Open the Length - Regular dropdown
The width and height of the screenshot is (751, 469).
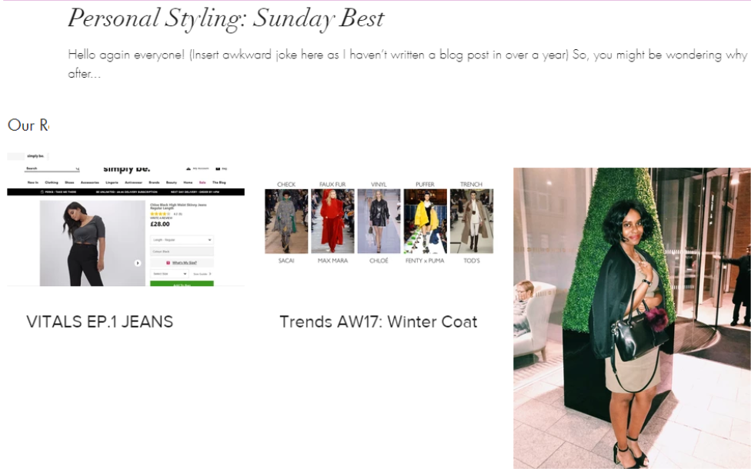point(182,240)
